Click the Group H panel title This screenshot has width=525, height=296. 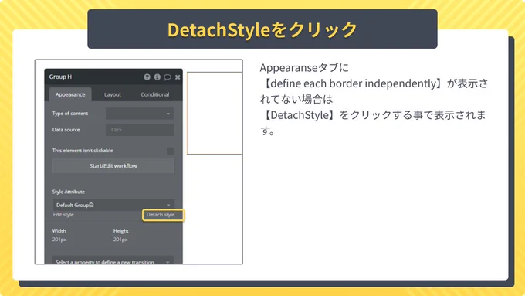(x=60, y=77)
